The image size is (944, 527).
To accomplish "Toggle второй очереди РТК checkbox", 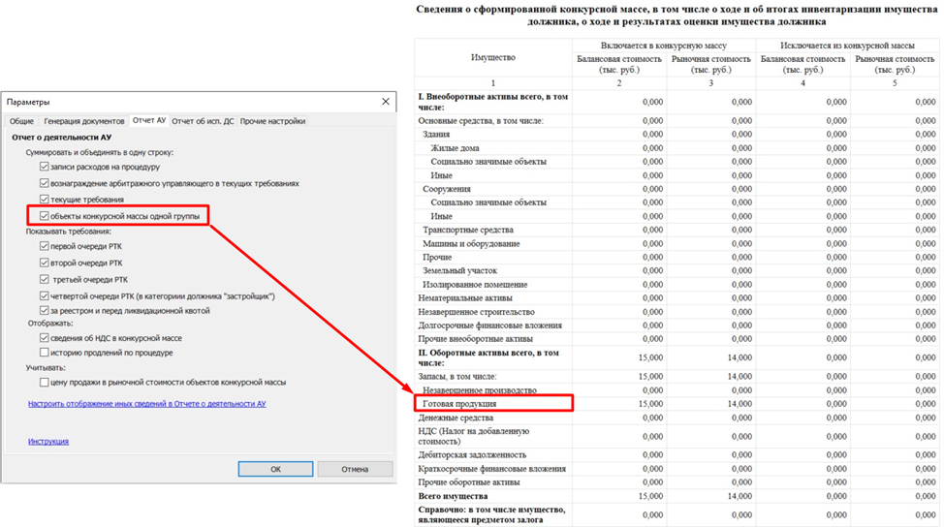I will pos(45,263).
